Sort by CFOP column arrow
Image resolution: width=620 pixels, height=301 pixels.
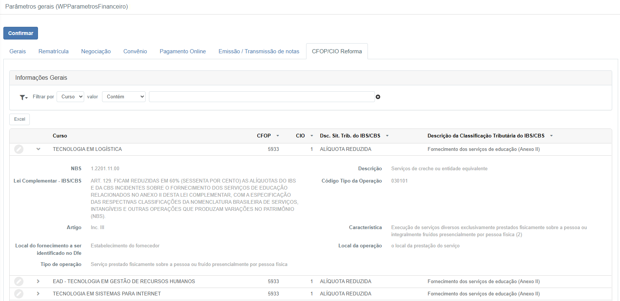pyautogui.click(x=278, y=136)
